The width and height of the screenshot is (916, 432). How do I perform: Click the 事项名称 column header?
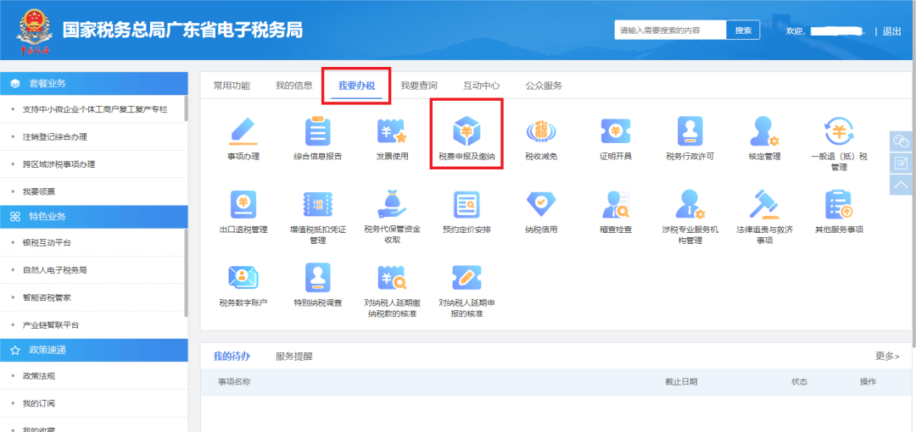234,382
